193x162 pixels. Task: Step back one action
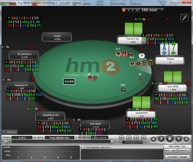tap(161, 139)
